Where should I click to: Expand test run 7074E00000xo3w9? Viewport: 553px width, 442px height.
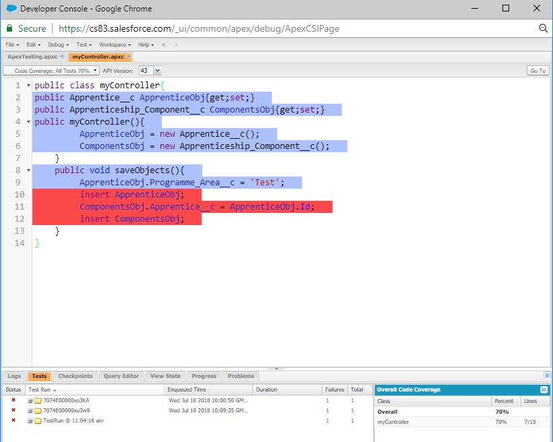coord(30,410)
